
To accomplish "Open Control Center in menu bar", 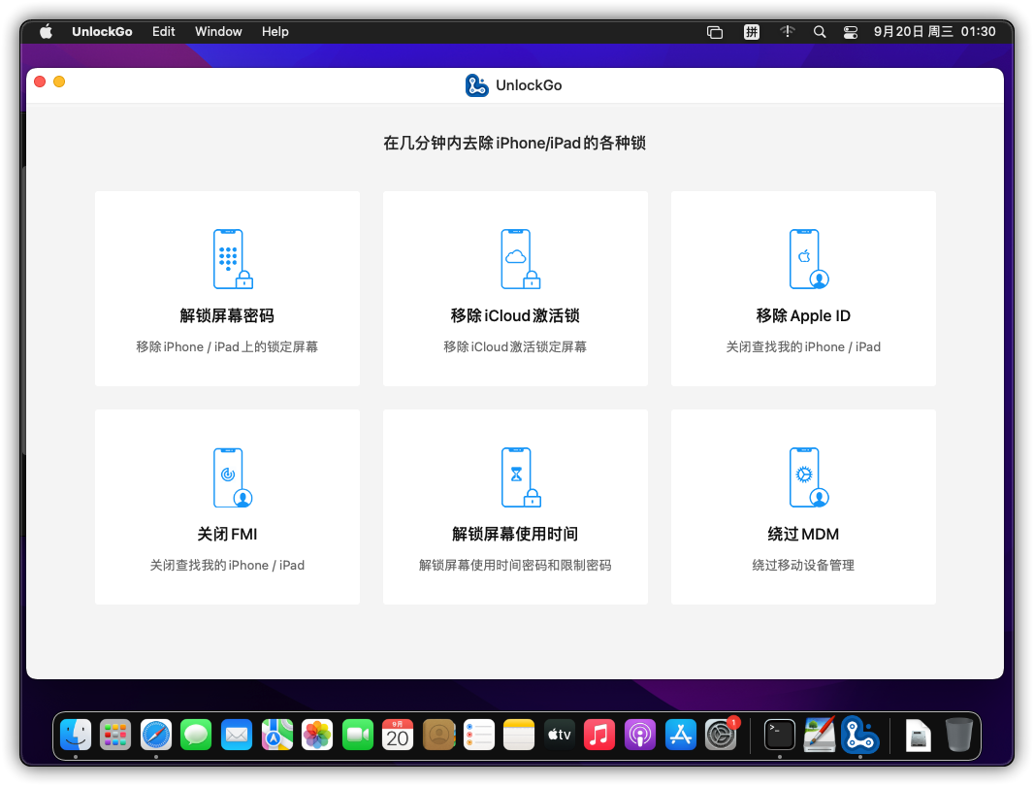I will (851, 32).
